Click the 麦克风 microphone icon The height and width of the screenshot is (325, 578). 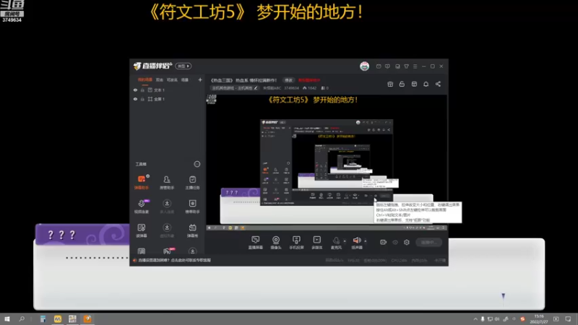(x=336, y=240)
